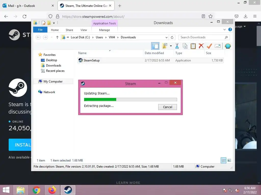The image size is (261, 195).
Task: Click the Steam update progress bar
Action: pos(130,100)
